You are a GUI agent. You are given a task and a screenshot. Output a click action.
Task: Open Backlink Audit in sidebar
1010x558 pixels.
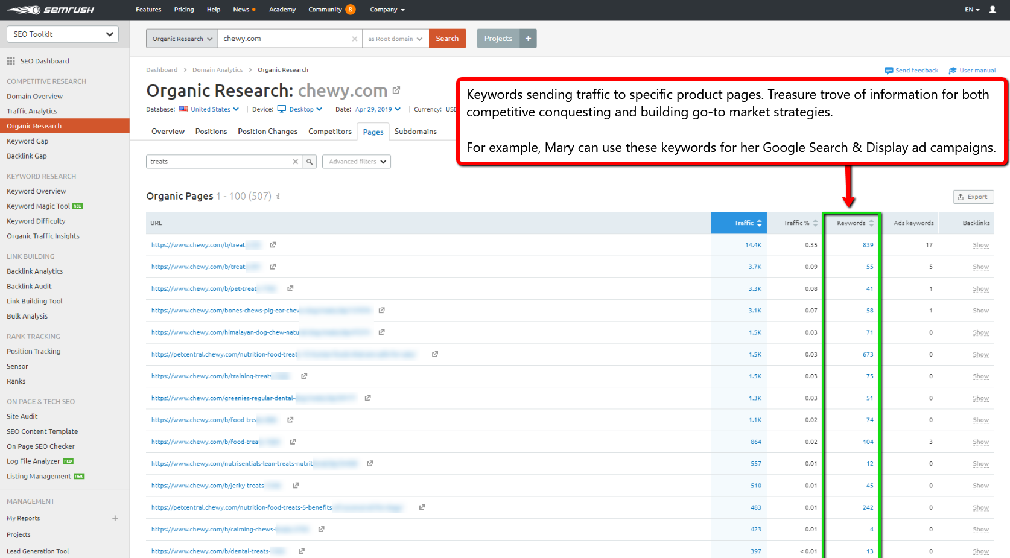(29, 287)
